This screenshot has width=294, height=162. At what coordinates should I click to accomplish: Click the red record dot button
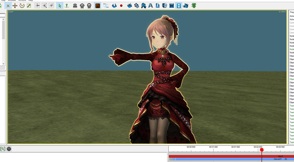121,6
